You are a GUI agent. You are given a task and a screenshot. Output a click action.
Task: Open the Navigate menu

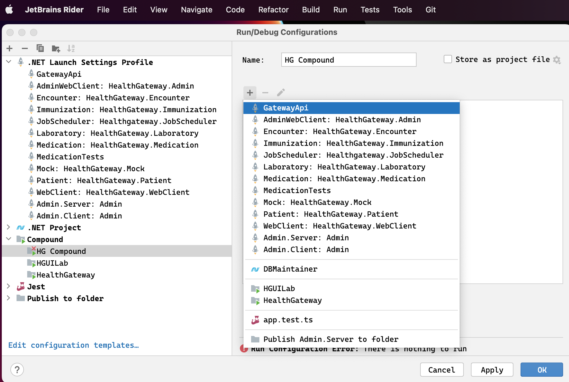tap(196, 10)
